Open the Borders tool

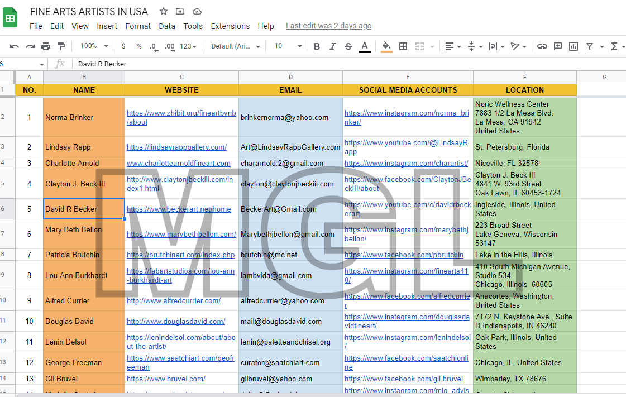(403, 46)
